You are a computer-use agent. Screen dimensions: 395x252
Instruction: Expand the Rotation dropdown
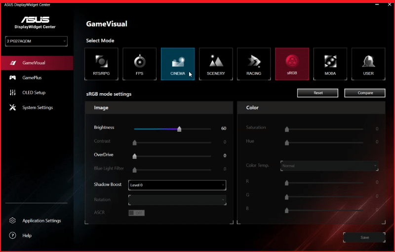point(177,200)
